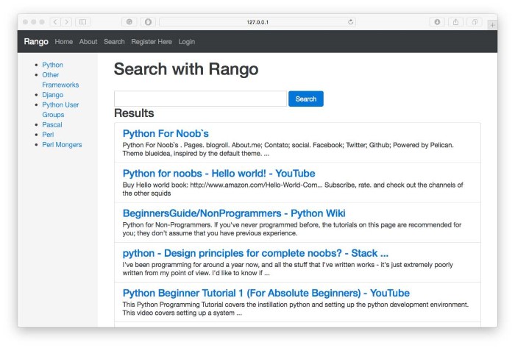Image resolution: width=515 pixels, height=348 pixels.
Task: Show the Safari sidebar
Action: 82,22
